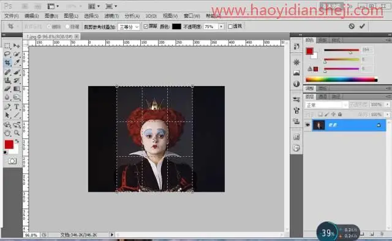Image resolution: width=392 pixels, height=241 pixels.
Task: Select the Zoom magnifier tool
Action: (17, 133)
